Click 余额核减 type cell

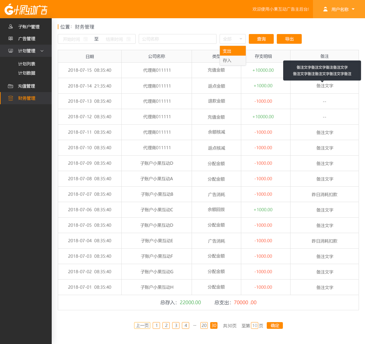(x=216, y=132)
